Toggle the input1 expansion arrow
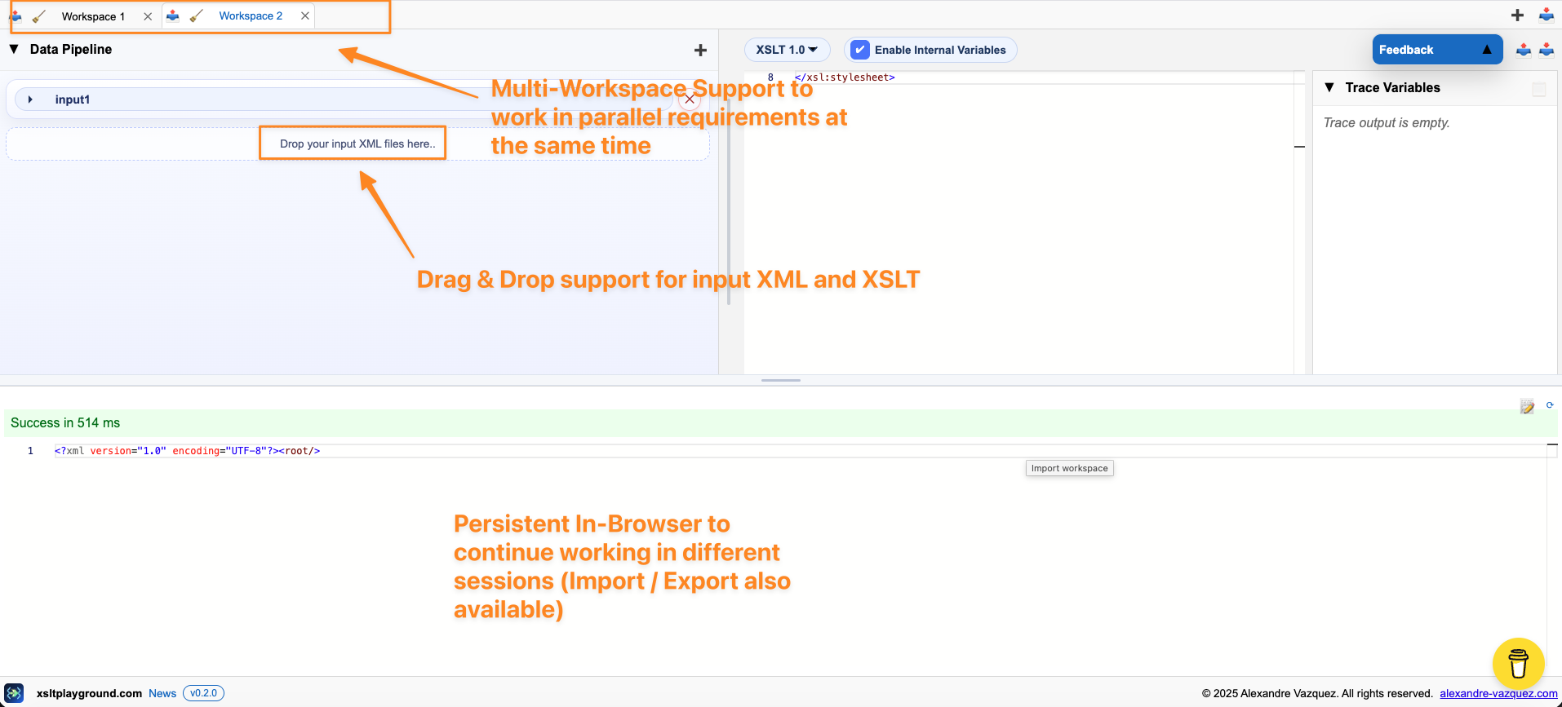Image resolution: width=1562 pixels, height=707 pixels. pyautogui.click(x=30, y=99)
